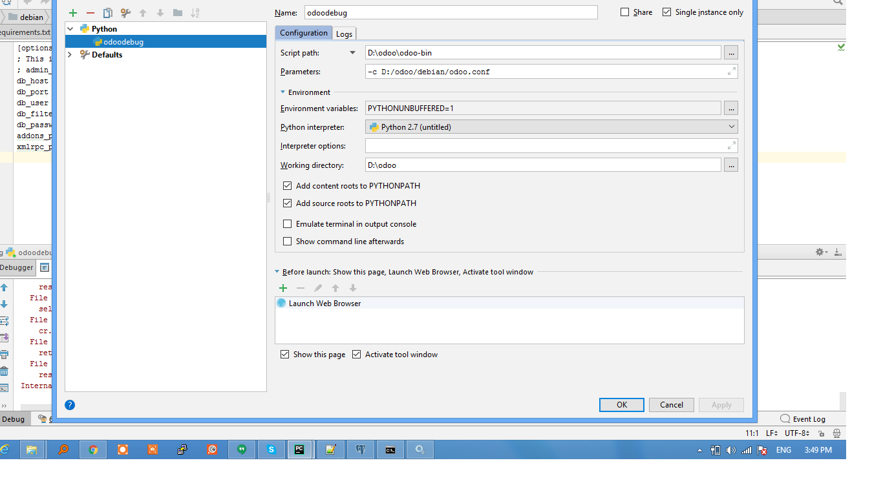The width and height of the screenshot is (883, 496).
Task: Click the Name input field
Action: click(451, 12)
